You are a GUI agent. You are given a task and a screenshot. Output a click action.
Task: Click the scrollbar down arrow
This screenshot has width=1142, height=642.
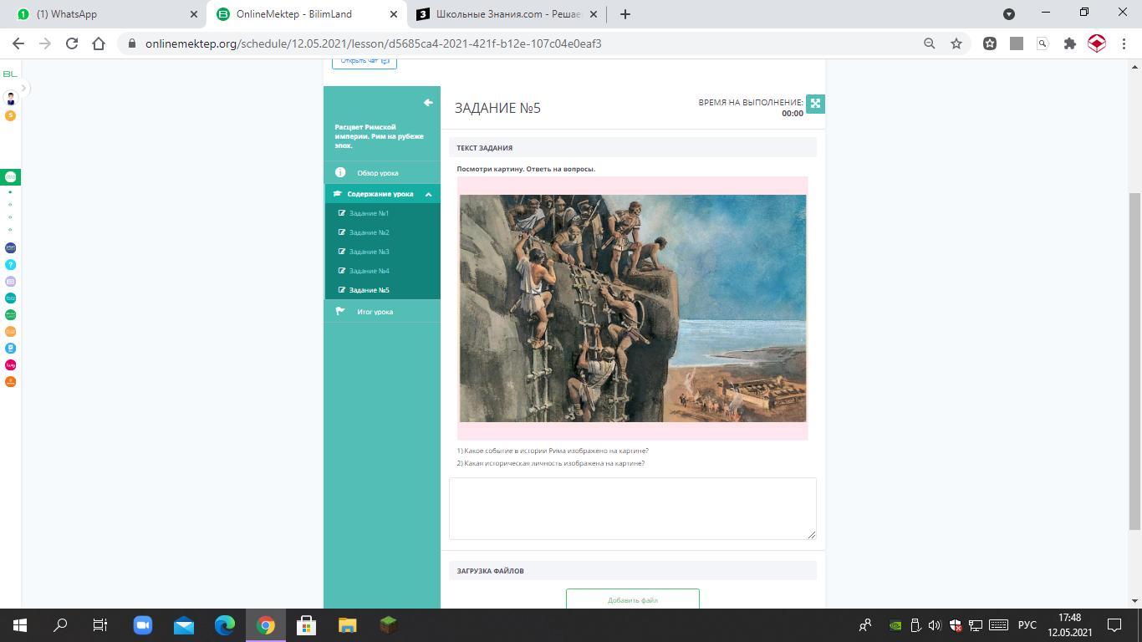point(1134,601)
